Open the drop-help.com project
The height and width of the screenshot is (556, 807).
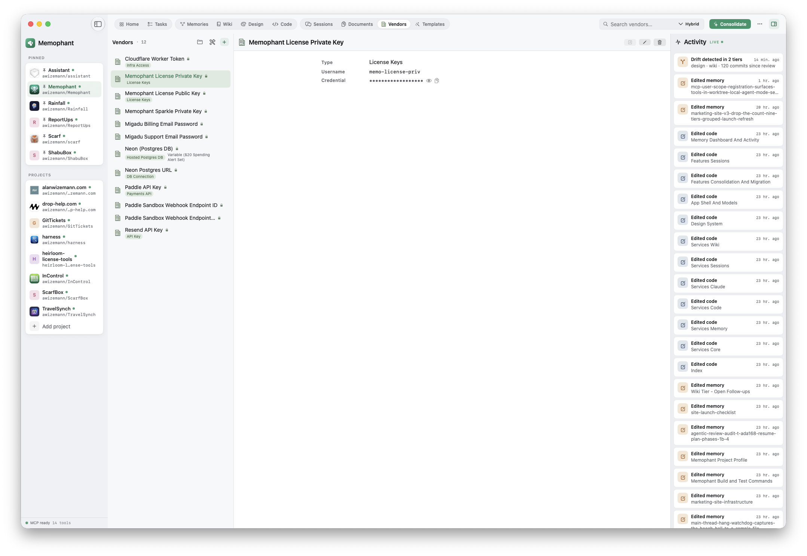pos(64,207)
